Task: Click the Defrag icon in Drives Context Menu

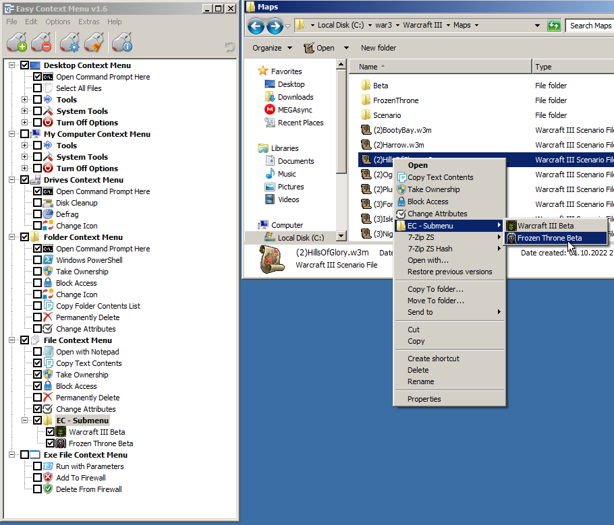Action: tap(48, 214)
